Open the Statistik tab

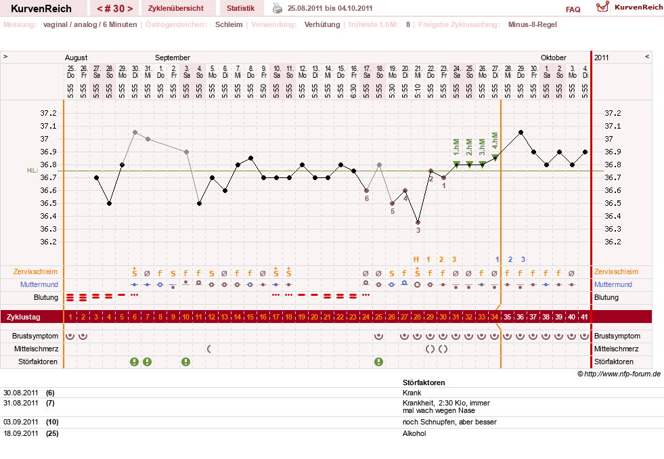point(240,8)
